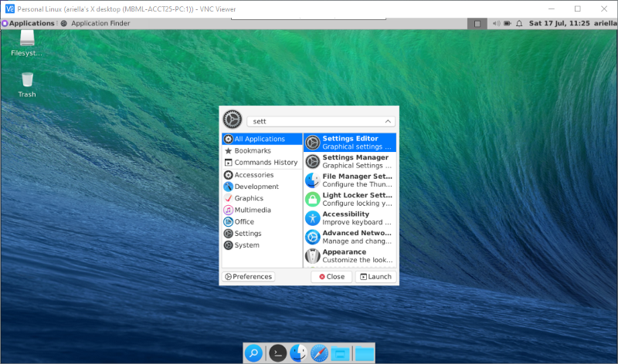Viewport: 618px width, 364px height.
Task: Open the Filesystem desktop icon
Action: point(27,43)
